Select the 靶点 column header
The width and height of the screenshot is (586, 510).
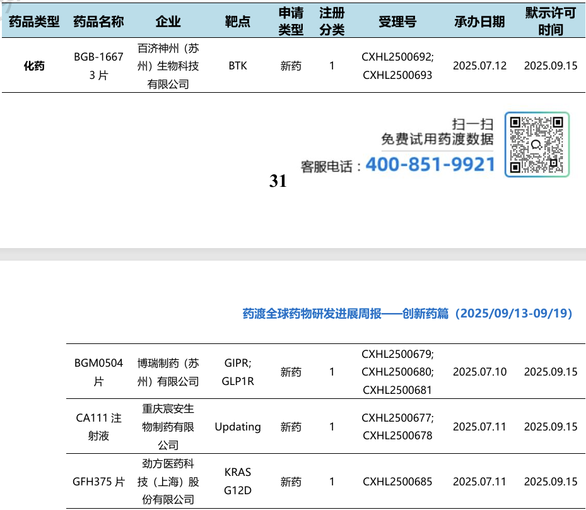pyautogui.click(x=238, y=21)
